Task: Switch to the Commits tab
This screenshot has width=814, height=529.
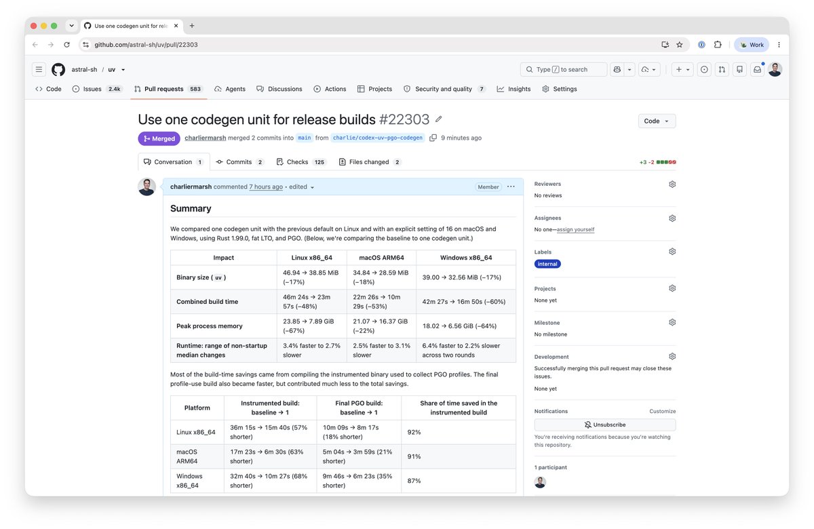Action: pyautogui.click(x=239, y=162)
